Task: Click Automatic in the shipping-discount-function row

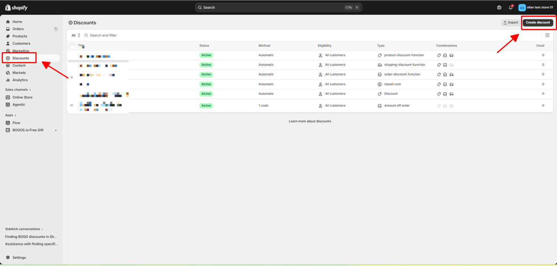Action: point(266,65)
